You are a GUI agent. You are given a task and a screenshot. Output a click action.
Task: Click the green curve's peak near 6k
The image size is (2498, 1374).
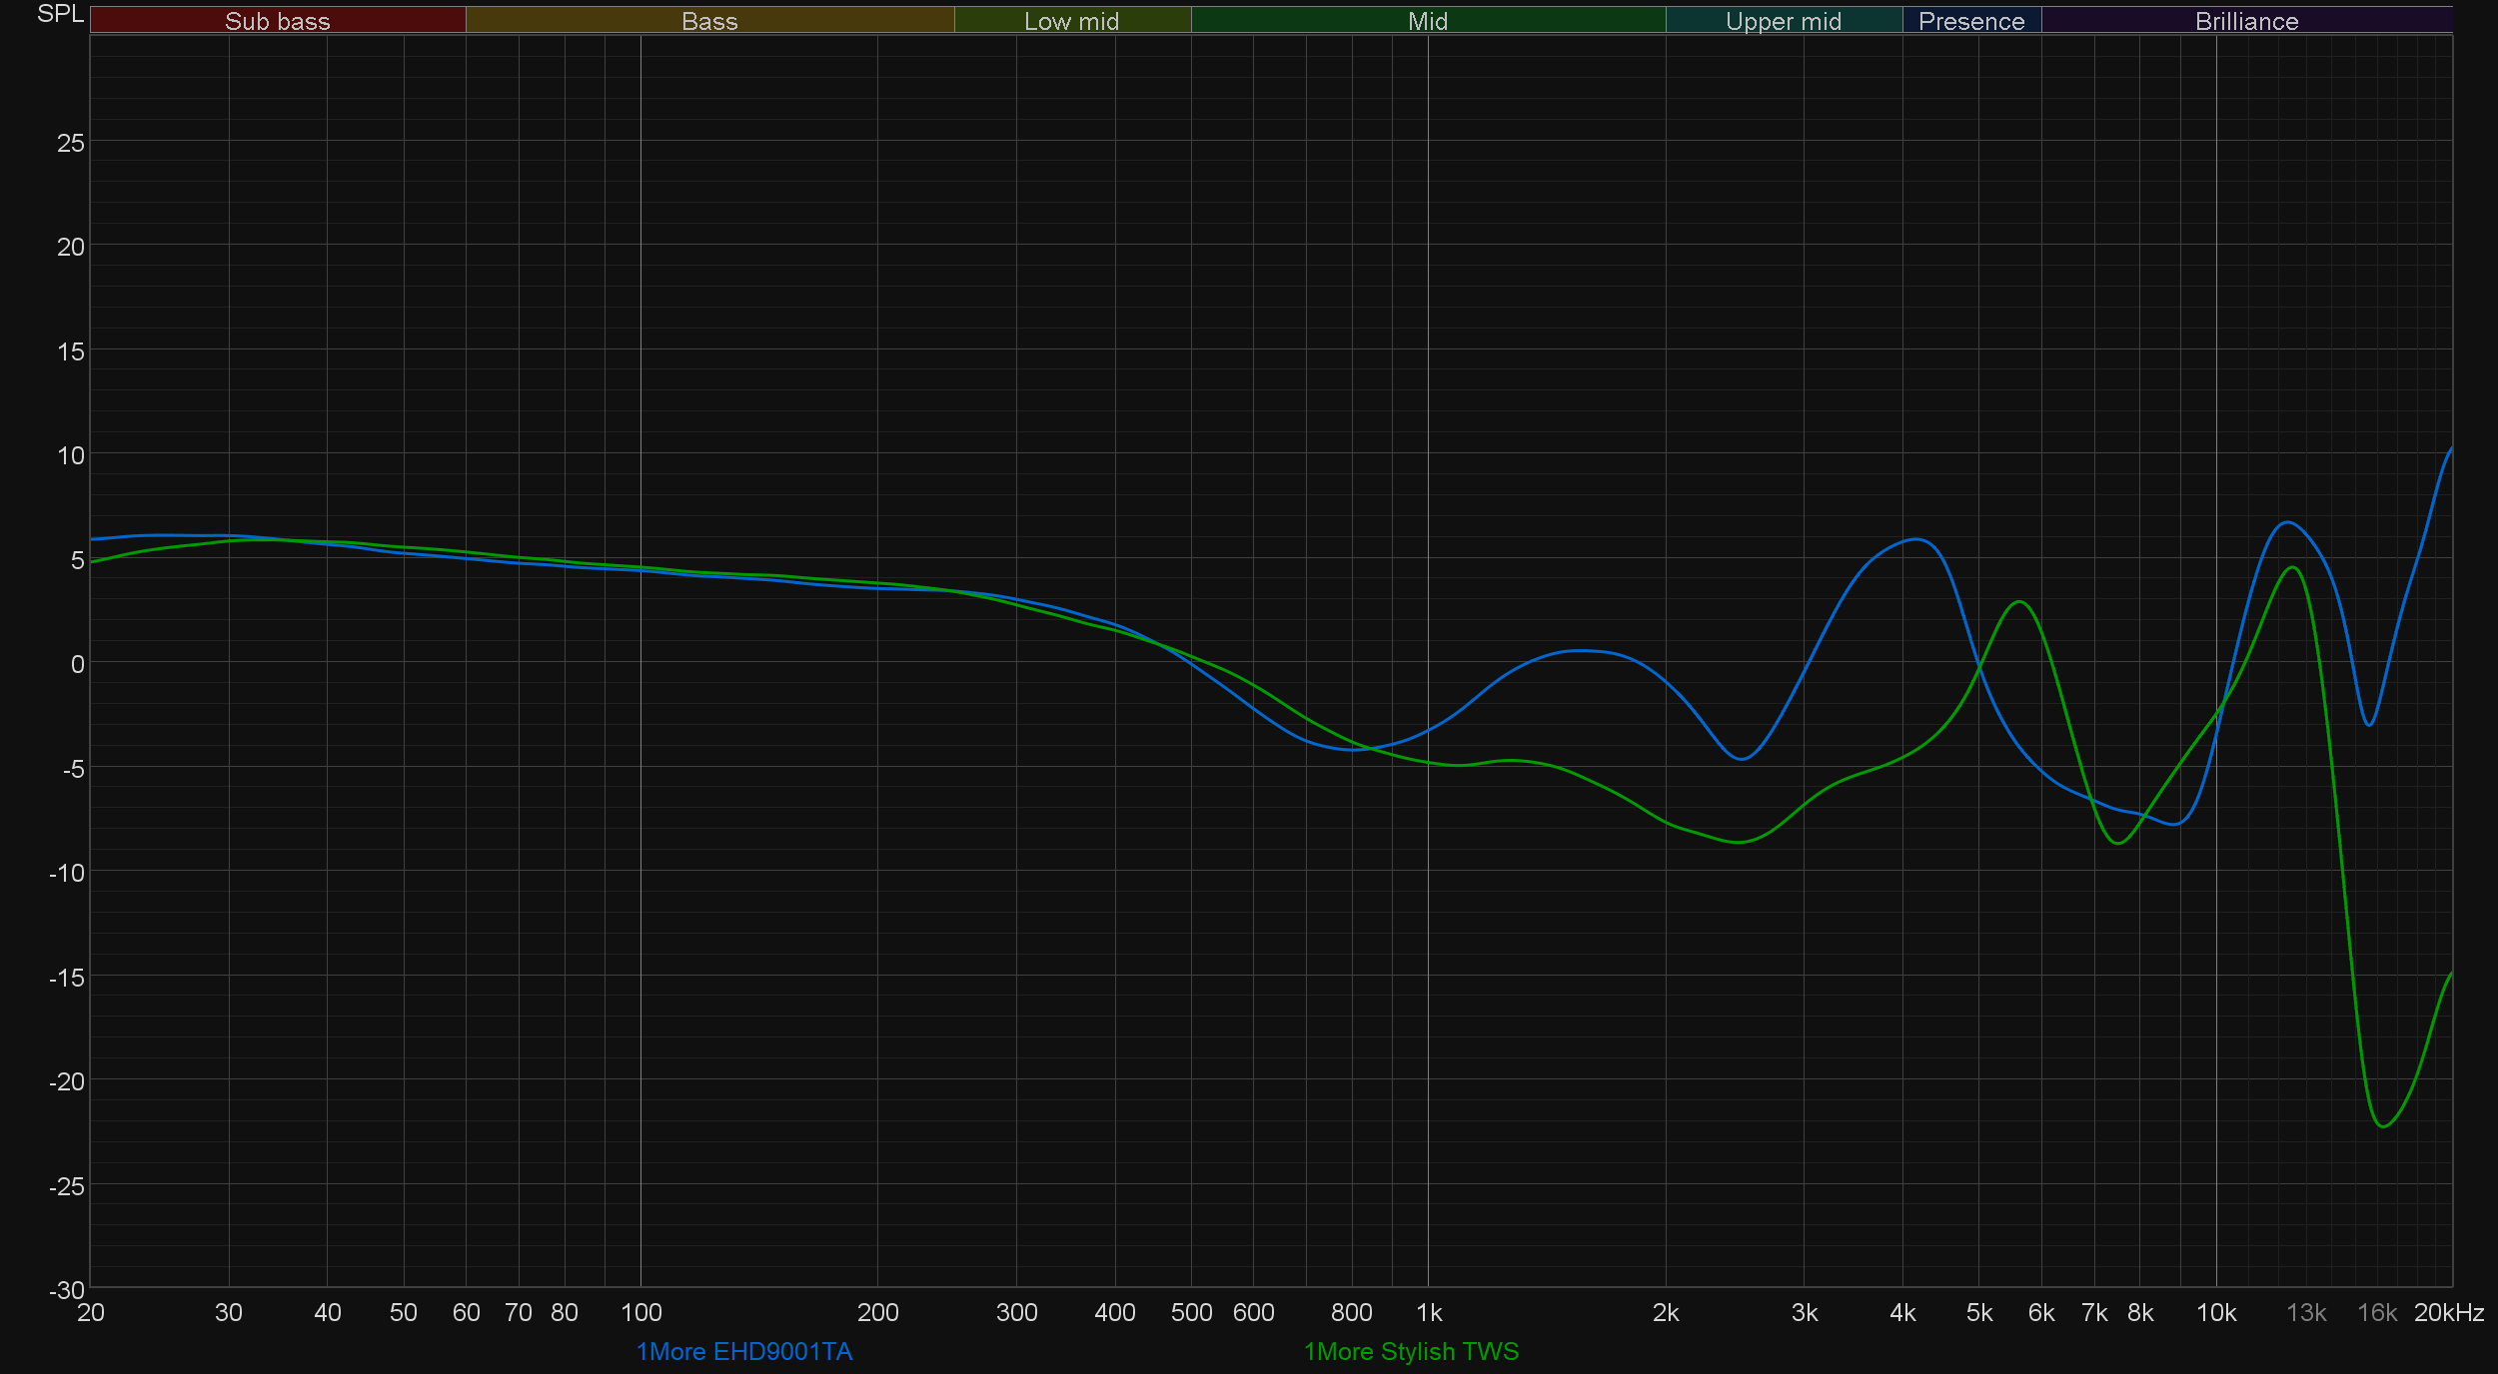pos(2019,602)
